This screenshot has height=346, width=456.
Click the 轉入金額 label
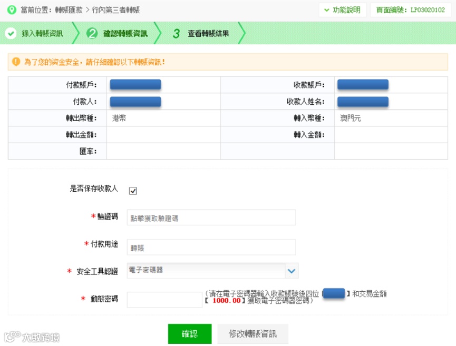309,134
